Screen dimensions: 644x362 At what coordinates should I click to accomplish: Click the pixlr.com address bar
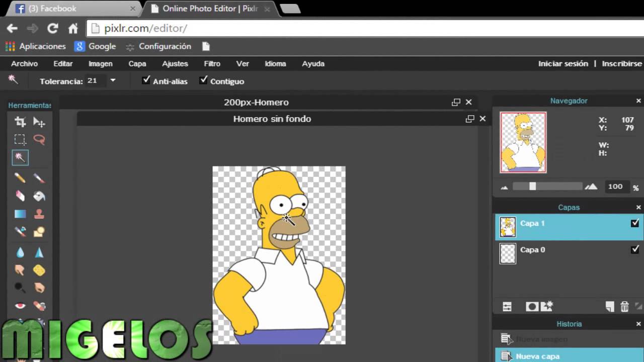point(365,28)
